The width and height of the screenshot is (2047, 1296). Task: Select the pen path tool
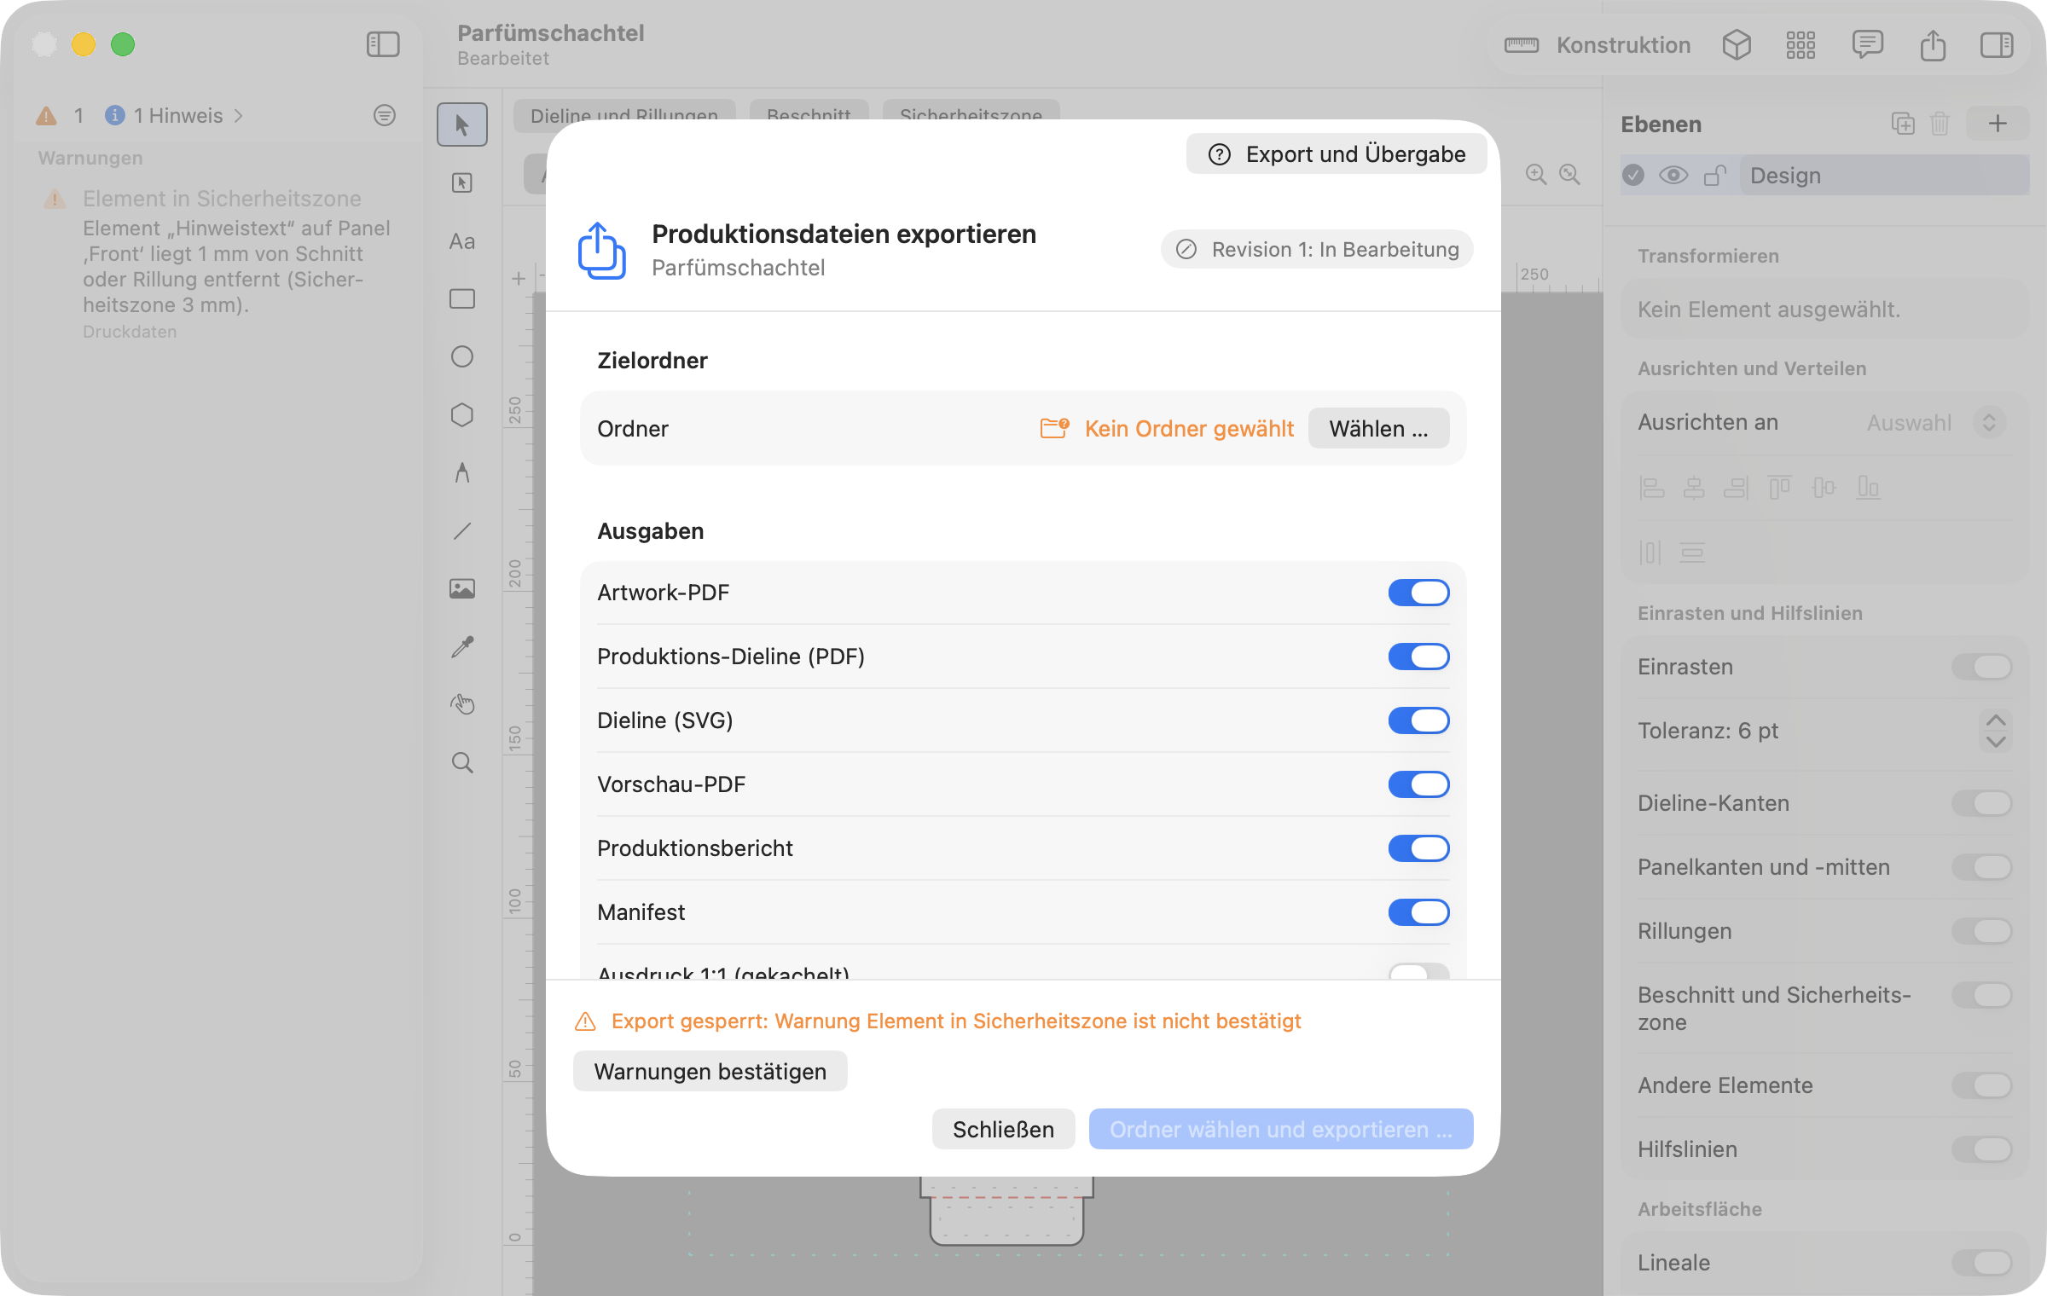(x=462, y=472)
